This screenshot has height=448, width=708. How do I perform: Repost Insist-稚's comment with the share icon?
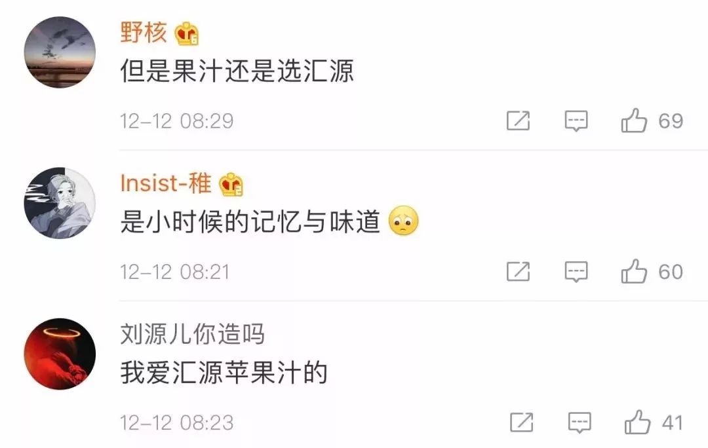coord(518,271)
